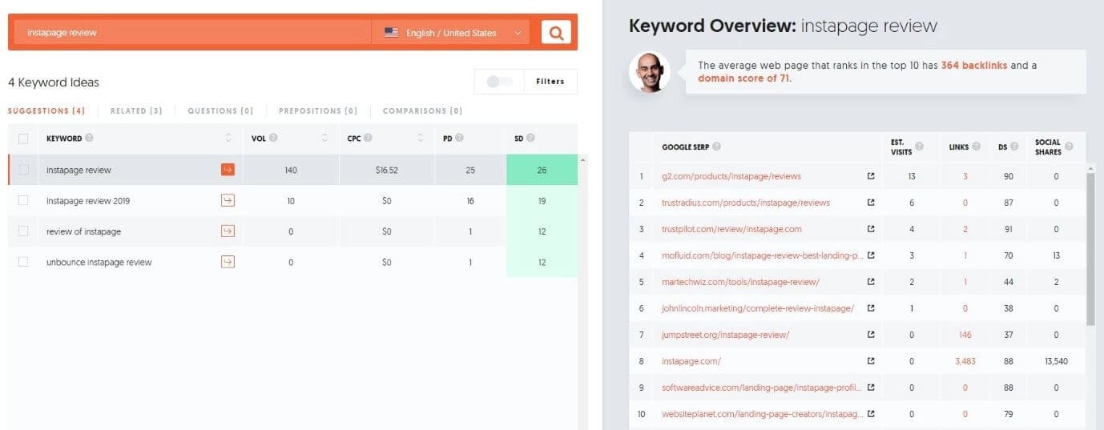1104x430 pixels.
Task: Switch to the Questions (0) tab
Action: [220, 111]
